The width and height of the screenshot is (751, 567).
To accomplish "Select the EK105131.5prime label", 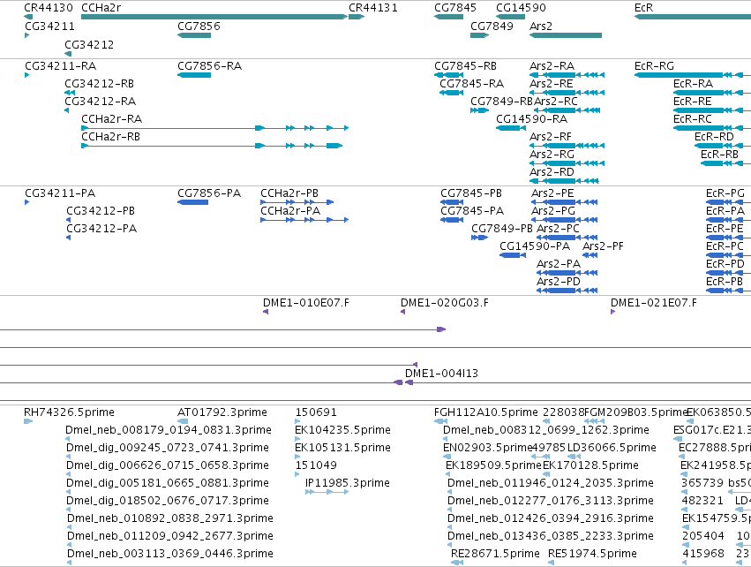I will [x=343, y=448].
